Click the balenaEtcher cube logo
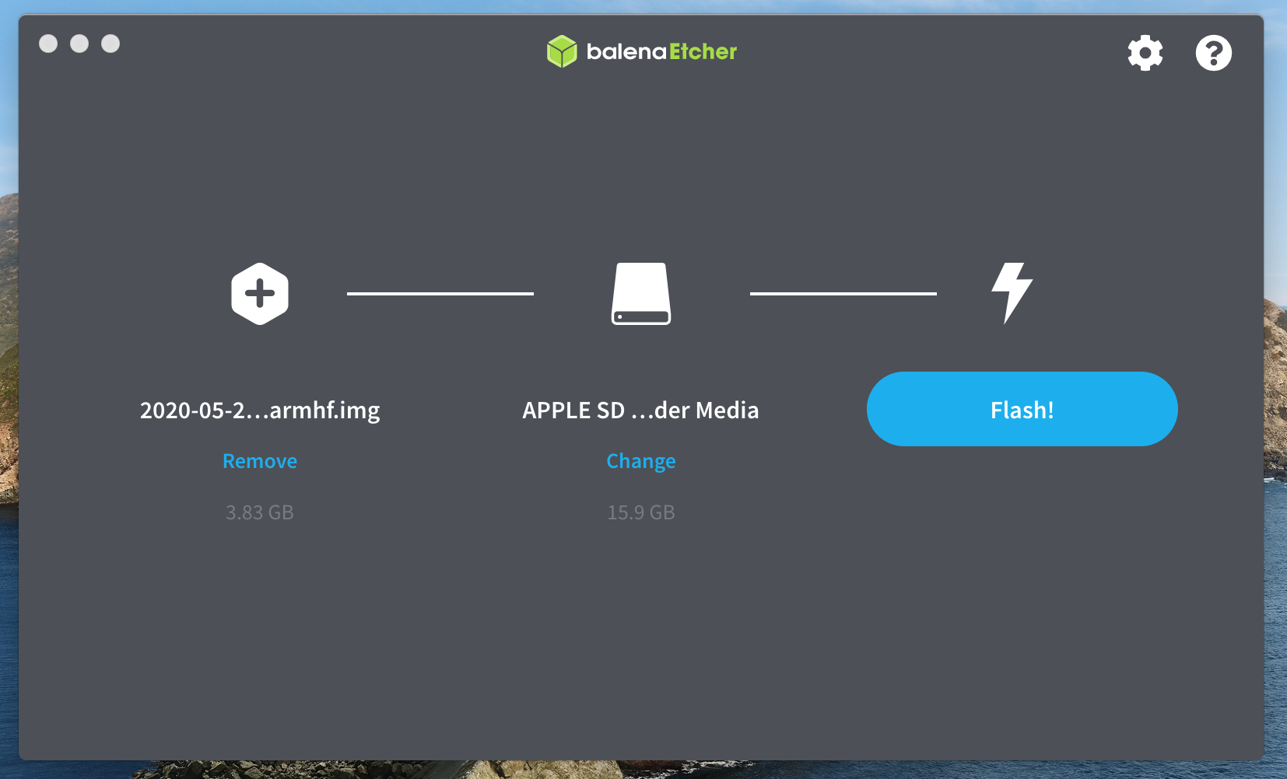 [562, 51]
